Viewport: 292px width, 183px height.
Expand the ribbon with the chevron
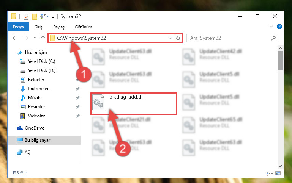coord(271,27)
